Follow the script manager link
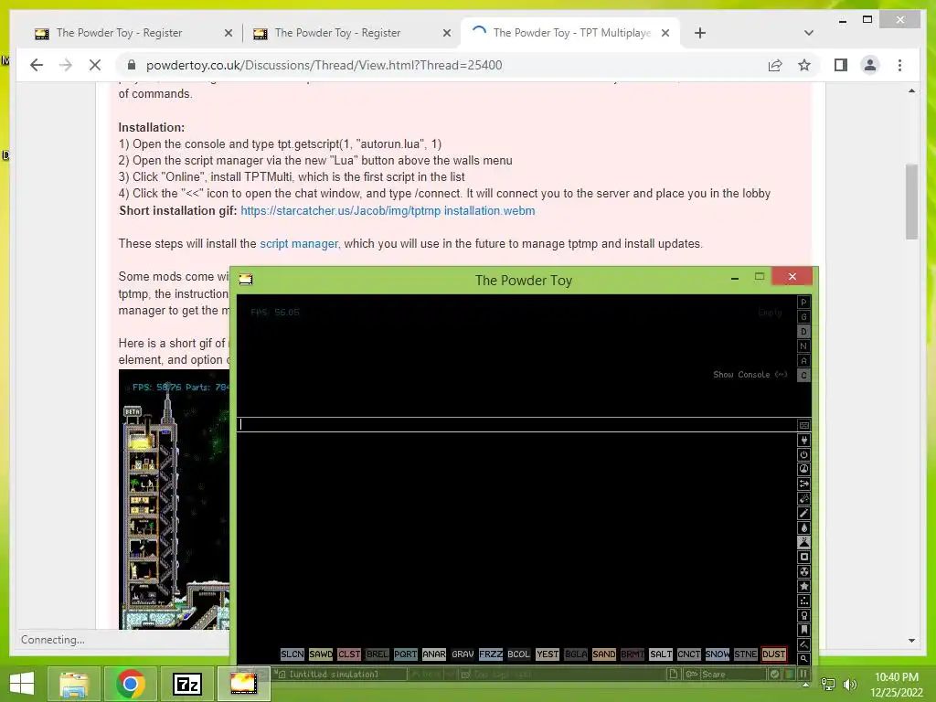 (x=299, y=243)
